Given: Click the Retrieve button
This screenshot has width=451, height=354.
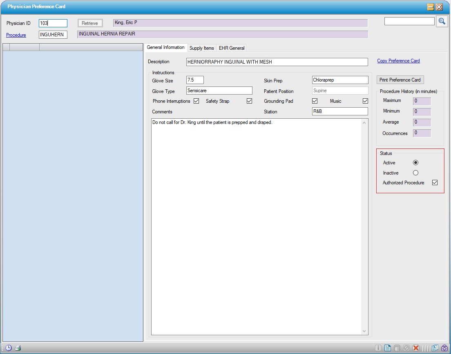Looking at the screenshot, I should tap(90, 23).
